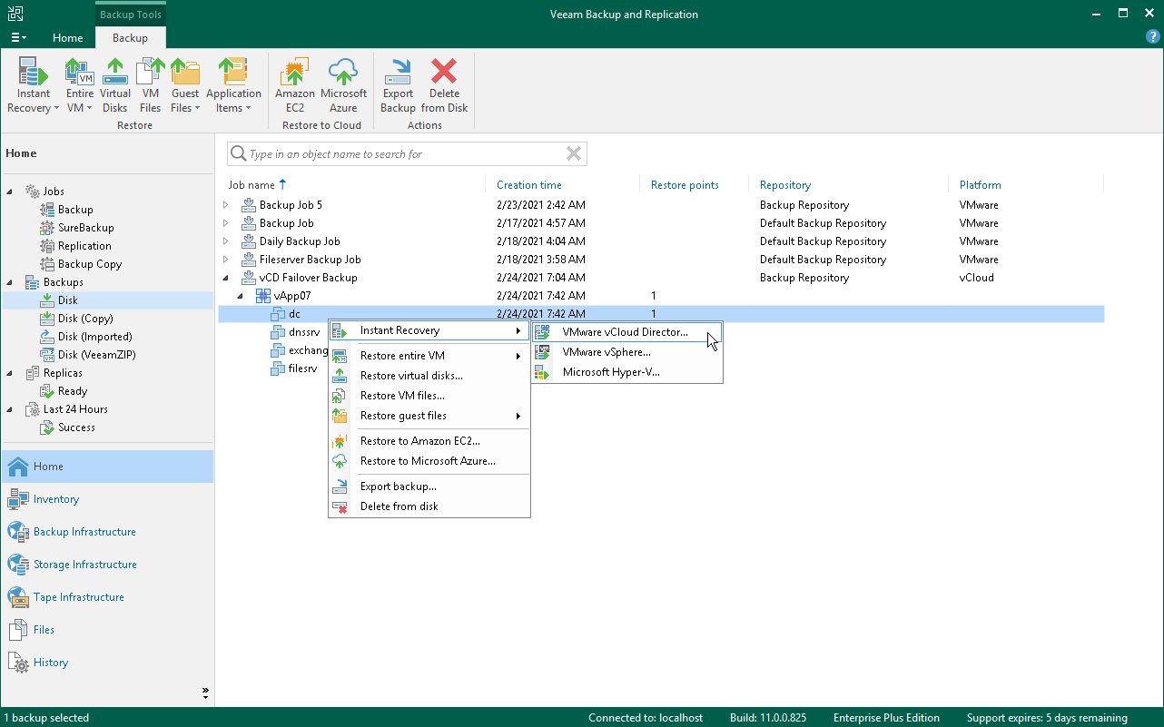Expand the Backup Job 5 row
This screenshot has width=1164, height=727.
point(227,205)
